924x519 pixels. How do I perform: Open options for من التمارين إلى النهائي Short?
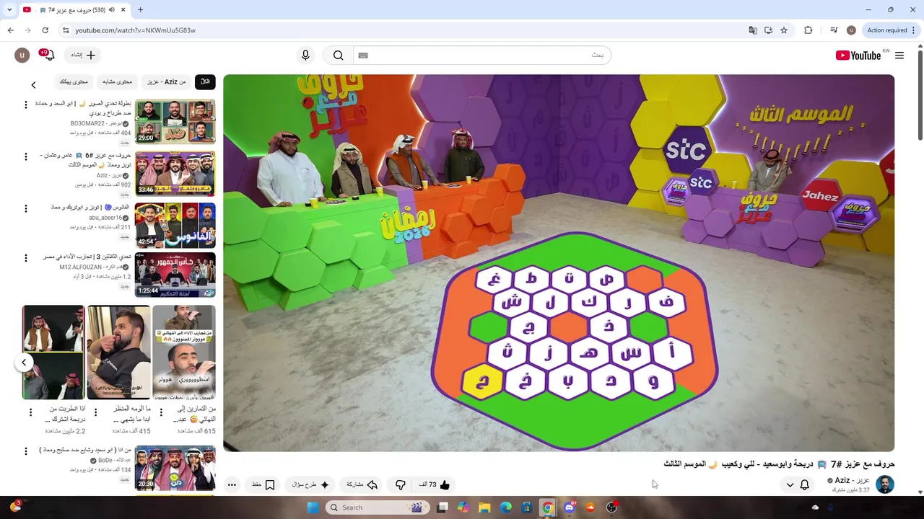[161, 412]
